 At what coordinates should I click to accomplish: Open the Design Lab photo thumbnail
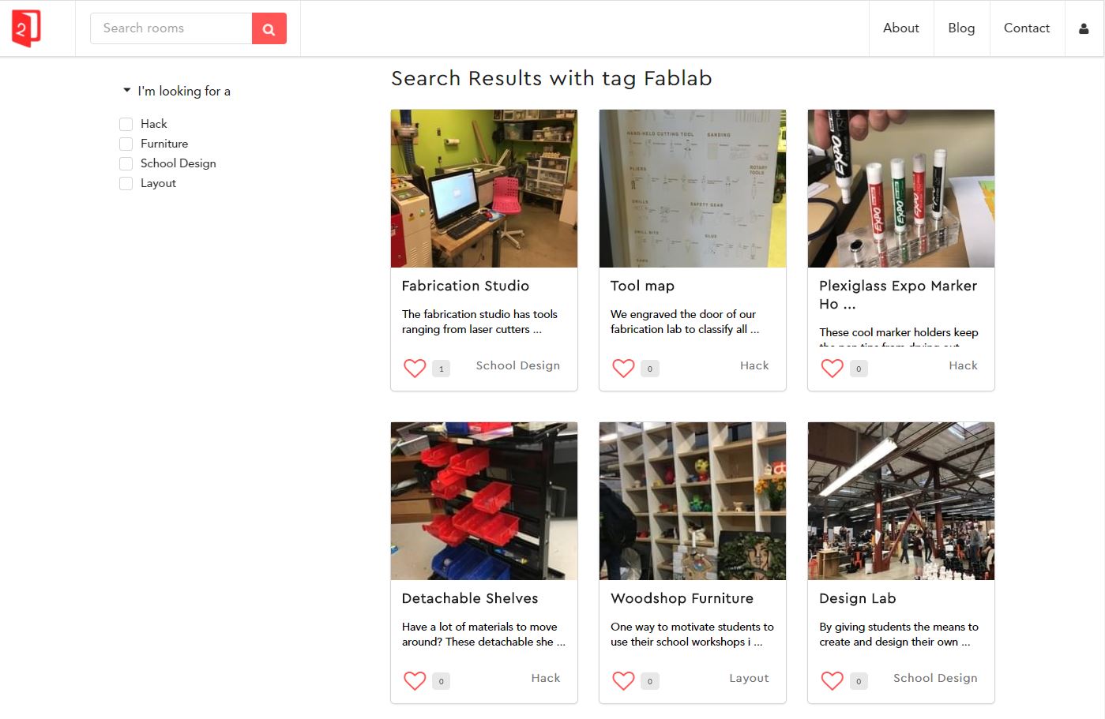(x=901, y=501)
